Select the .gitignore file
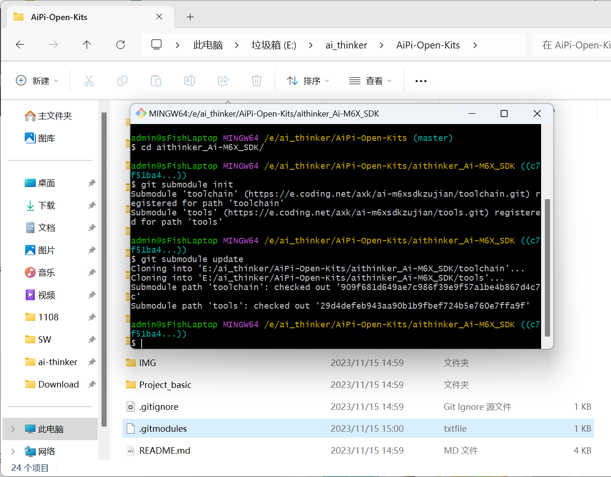This screenshot has height=477, width=611. [x=358, y=407]
